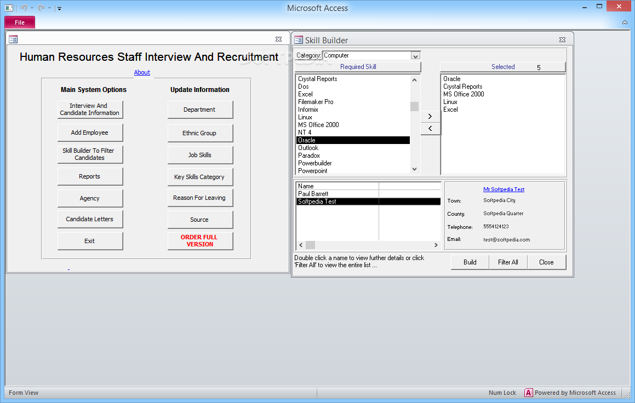Click the Exit button

(90, 241)
